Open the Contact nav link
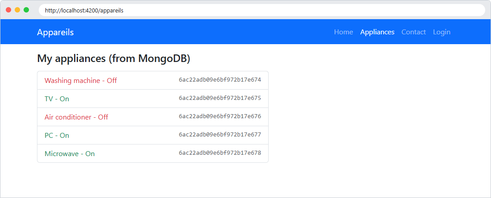Screen dimensions: 491x198 pos(413,32)
